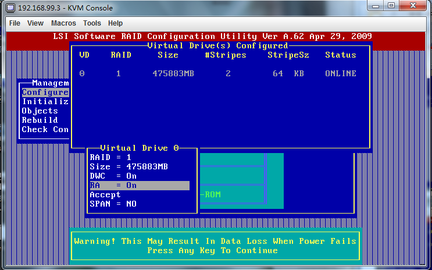The height and width of the screenshot is (270, 432).
Task: Click the KVM Console window icon
Action: (10, 8)
